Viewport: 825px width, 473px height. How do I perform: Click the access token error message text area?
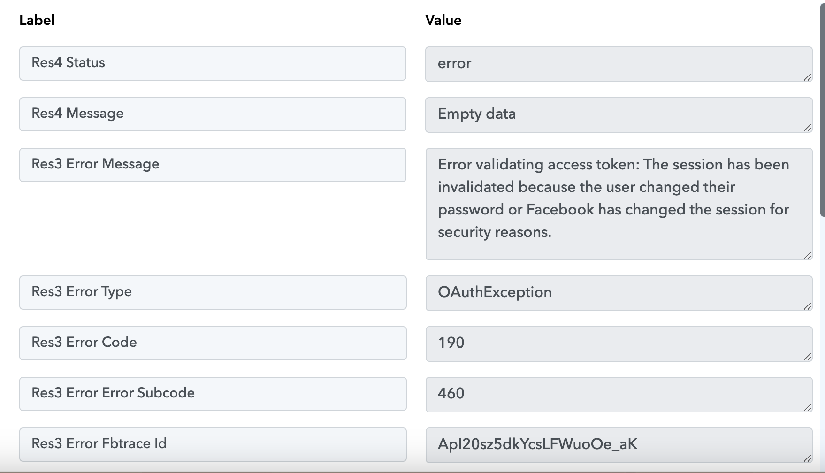619,204
